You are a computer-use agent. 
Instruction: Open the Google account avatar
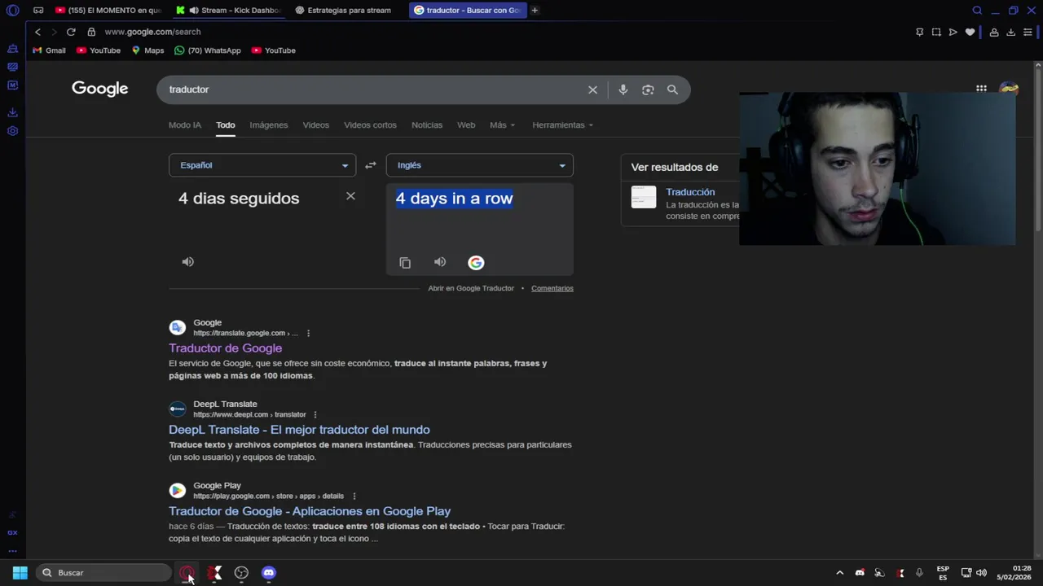1009,89
